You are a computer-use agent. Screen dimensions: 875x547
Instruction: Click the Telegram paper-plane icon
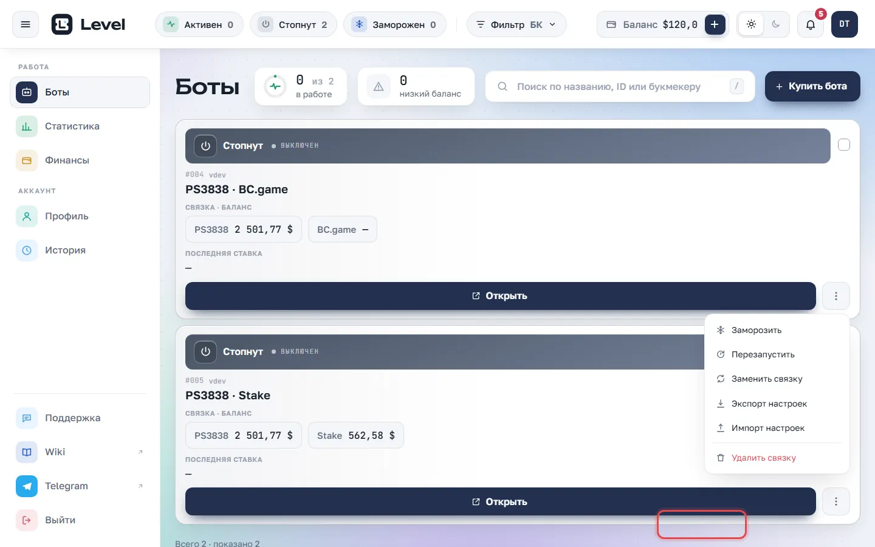(x=27, y=486)
